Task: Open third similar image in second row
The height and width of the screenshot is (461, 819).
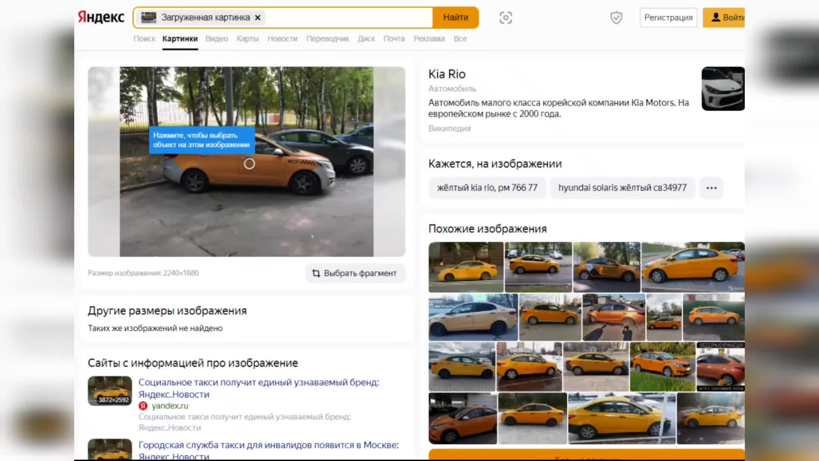Action: pyautogui.click(x=614, y=317)
